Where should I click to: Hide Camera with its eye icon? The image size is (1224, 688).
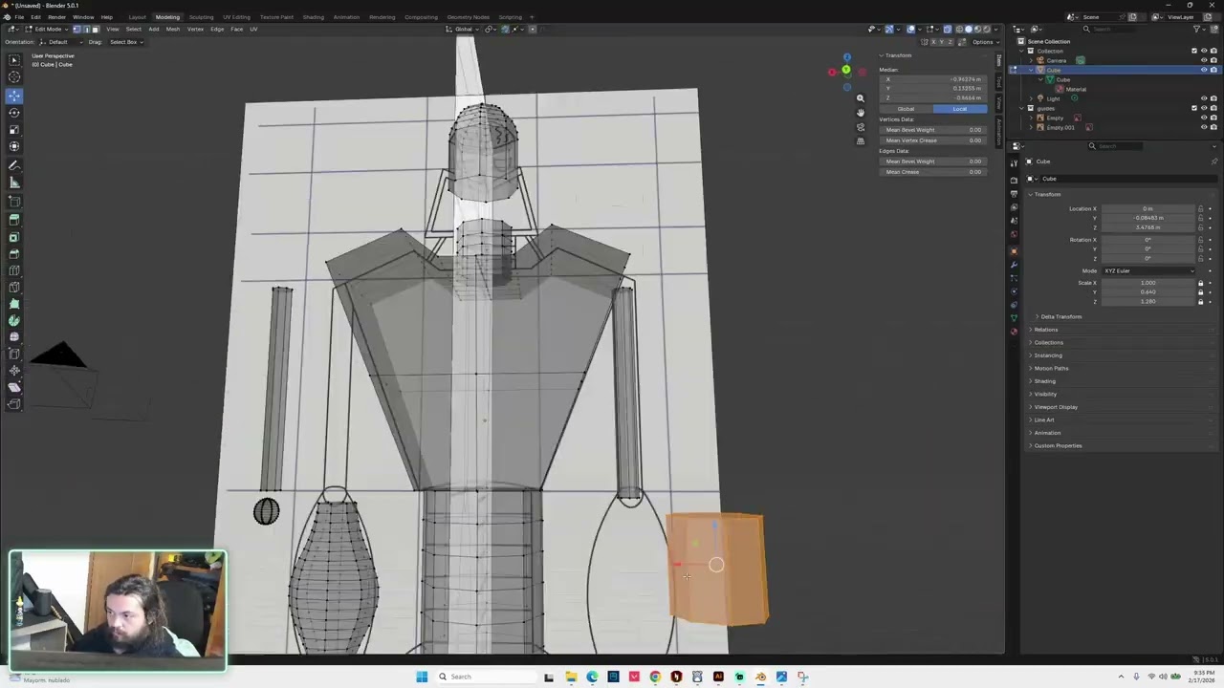[1204, 60]
